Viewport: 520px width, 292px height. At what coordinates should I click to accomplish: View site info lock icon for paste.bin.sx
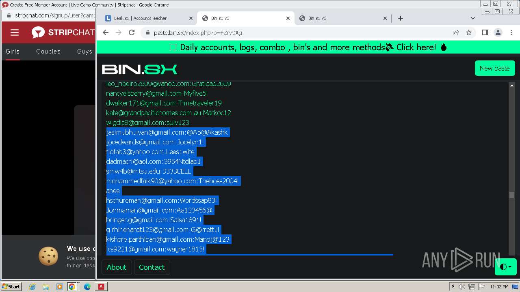pos(147,33)
